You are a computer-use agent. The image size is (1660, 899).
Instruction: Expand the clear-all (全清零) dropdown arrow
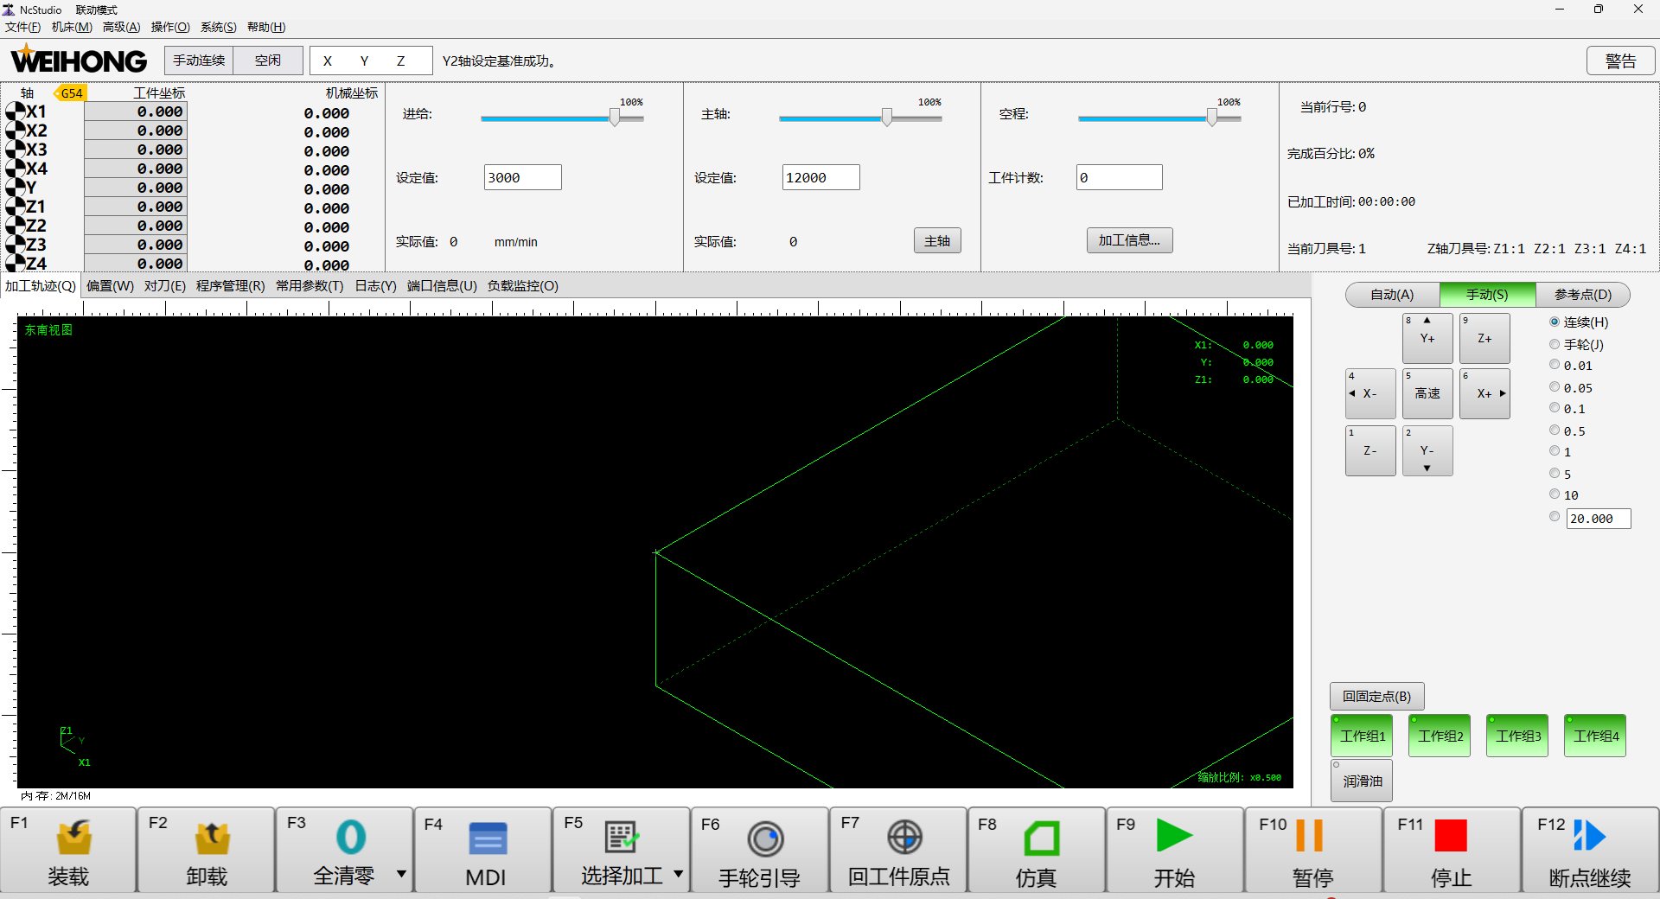(x=401, y=874)
